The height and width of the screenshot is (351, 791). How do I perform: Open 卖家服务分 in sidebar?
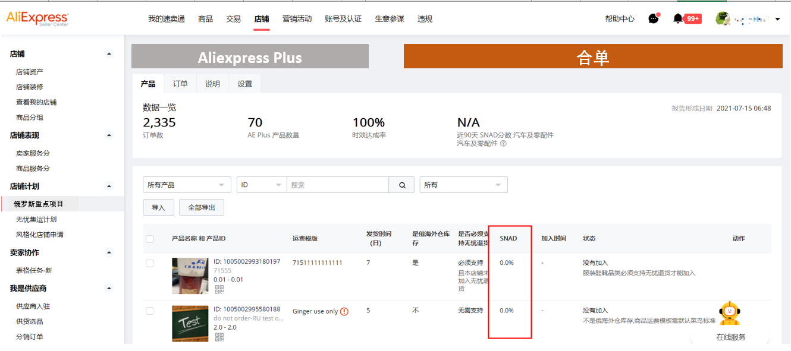tap(33, 153)
